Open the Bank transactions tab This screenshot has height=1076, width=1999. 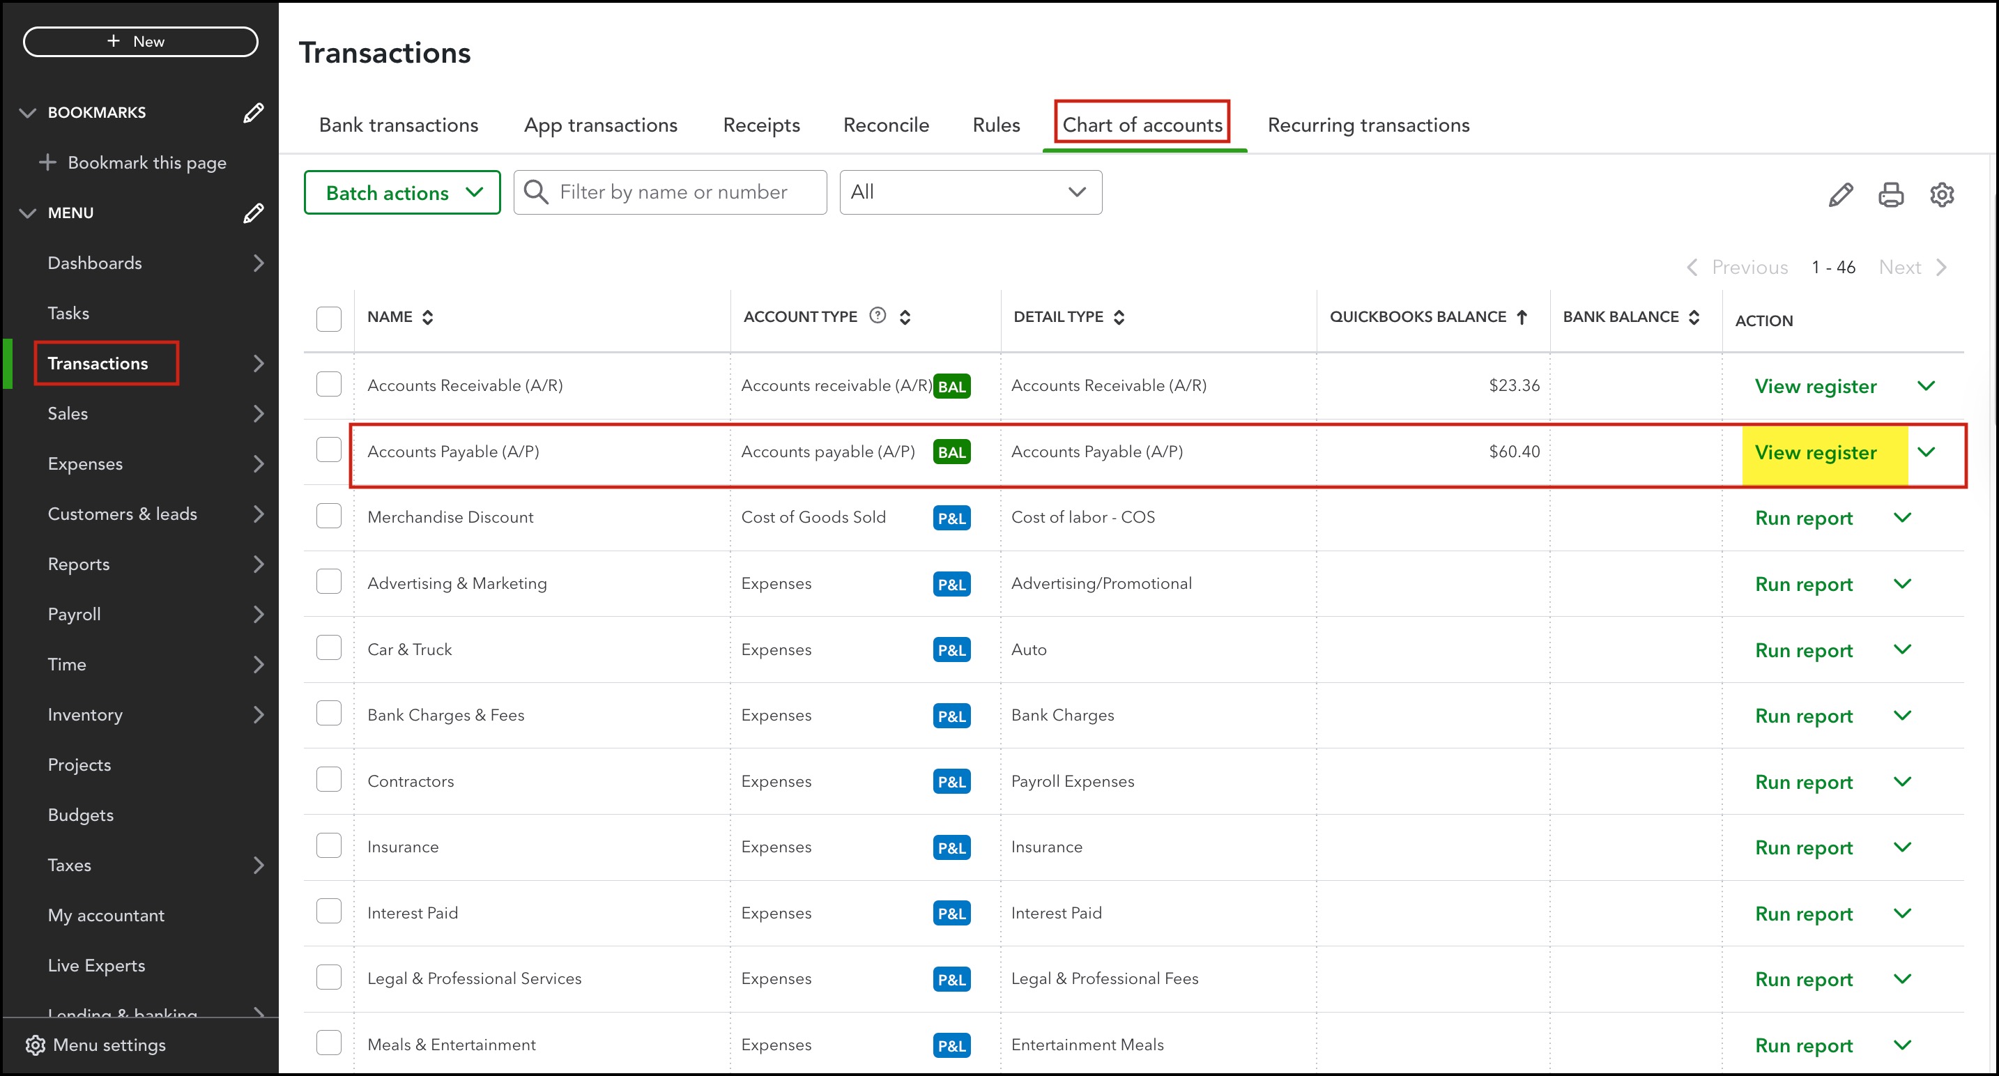click(398, 125)
